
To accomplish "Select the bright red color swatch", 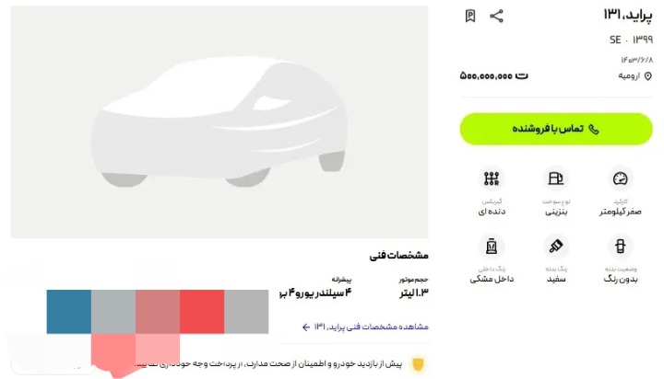I will 202,311.
